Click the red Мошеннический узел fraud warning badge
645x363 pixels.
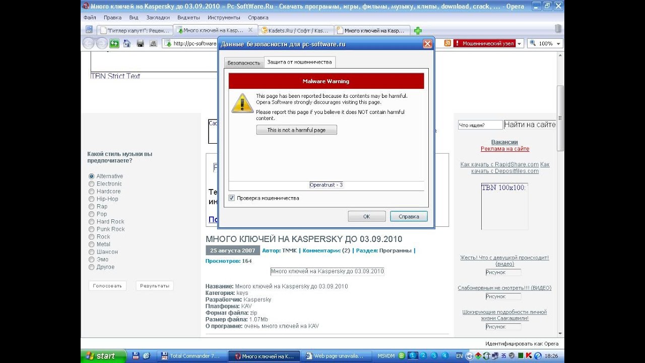point(484,44)
